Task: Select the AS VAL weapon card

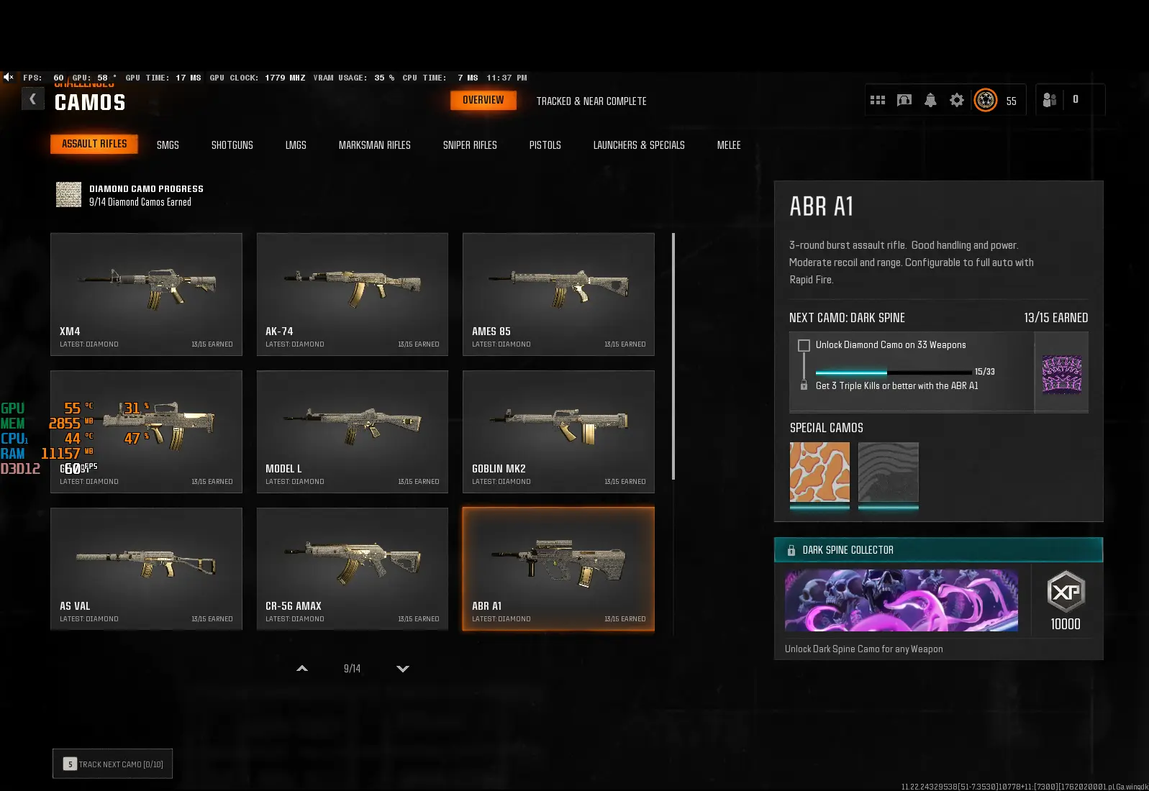Action: 146,569
